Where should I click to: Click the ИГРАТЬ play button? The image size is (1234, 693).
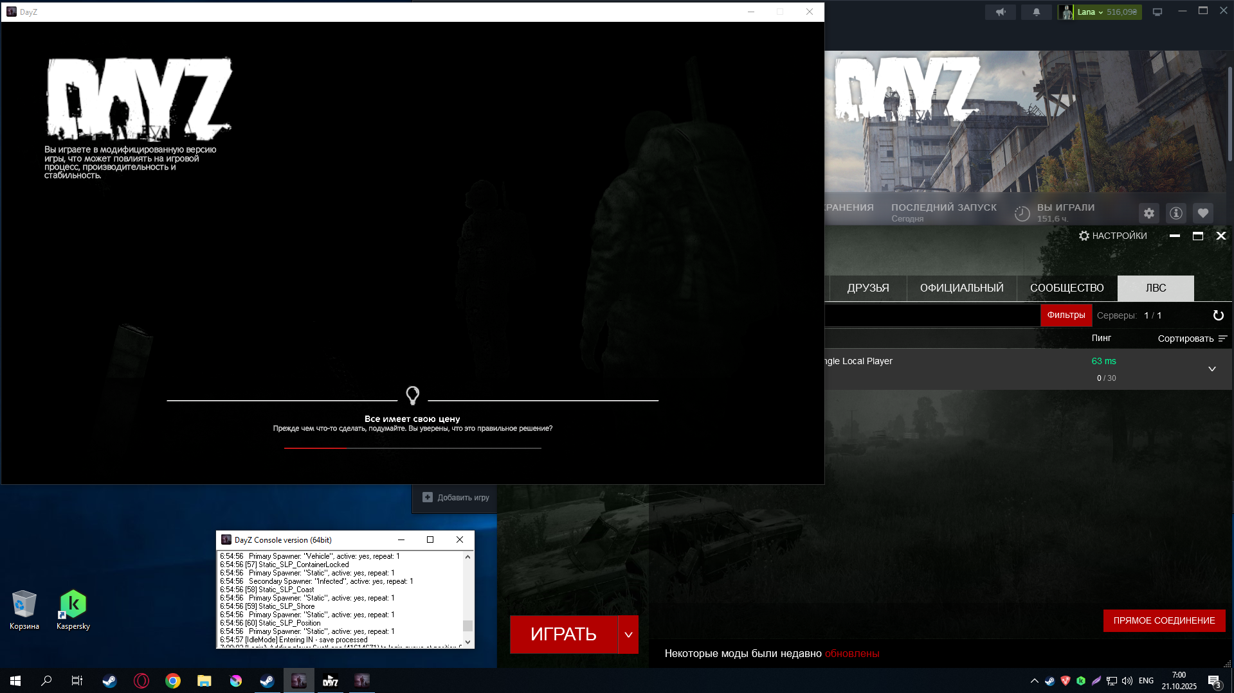(x=563, y=635)
